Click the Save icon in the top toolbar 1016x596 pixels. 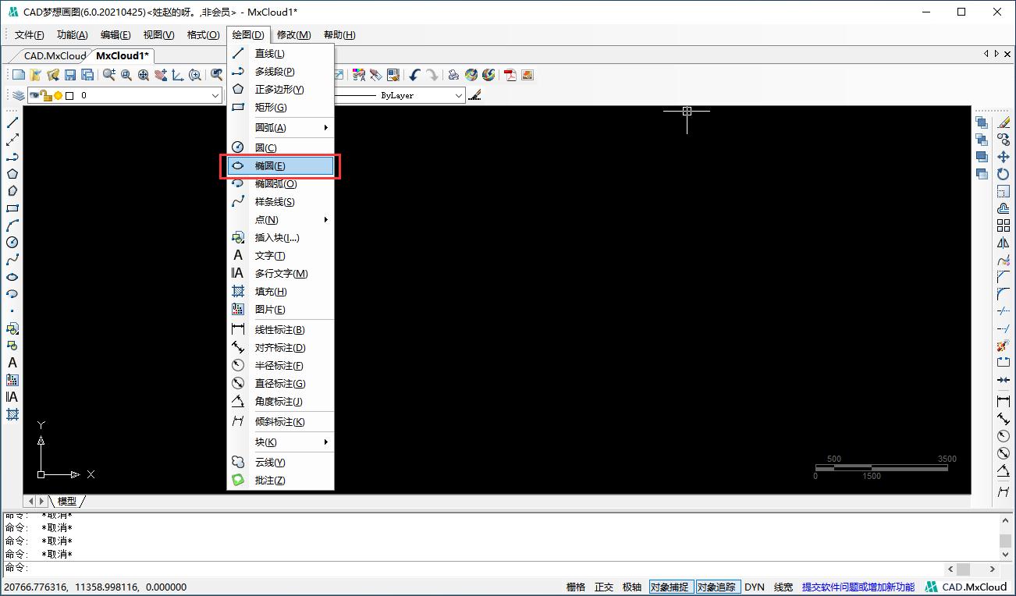coord(70,75)
